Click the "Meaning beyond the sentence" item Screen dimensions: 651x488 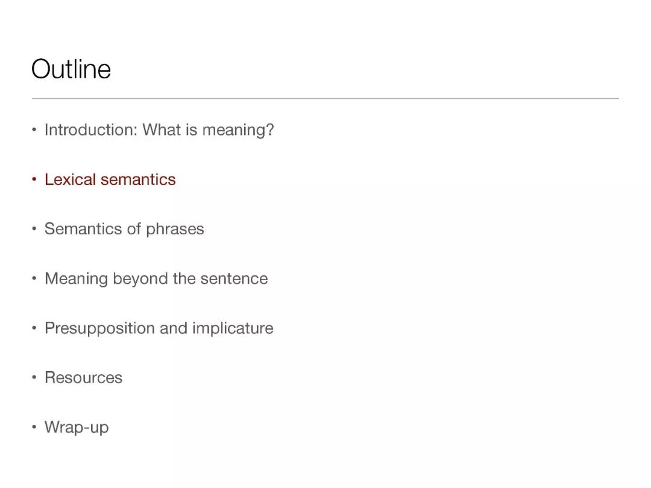[x=156, y=278]
